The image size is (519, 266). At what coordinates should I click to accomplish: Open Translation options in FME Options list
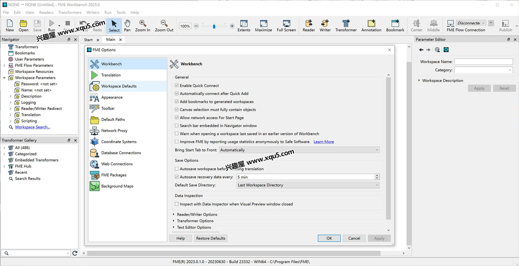128,75
